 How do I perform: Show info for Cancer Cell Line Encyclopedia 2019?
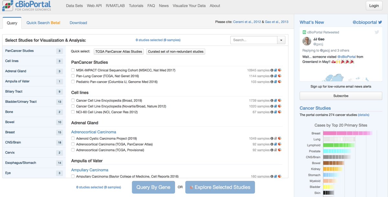[x=272, y=101]
